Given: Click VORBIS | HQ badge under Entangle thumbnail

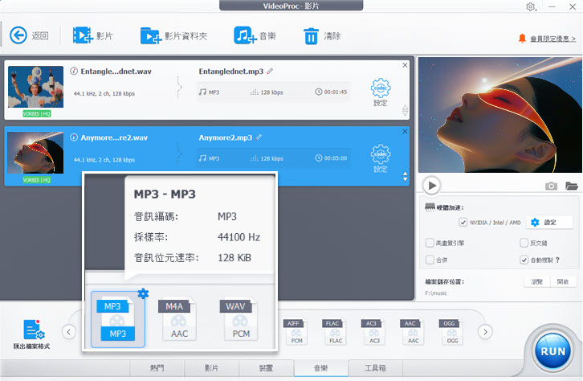Looking at the screenshot, I should coord(36,113).
